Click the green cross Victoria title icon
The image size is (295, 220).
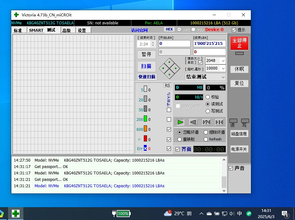point(16,15)
